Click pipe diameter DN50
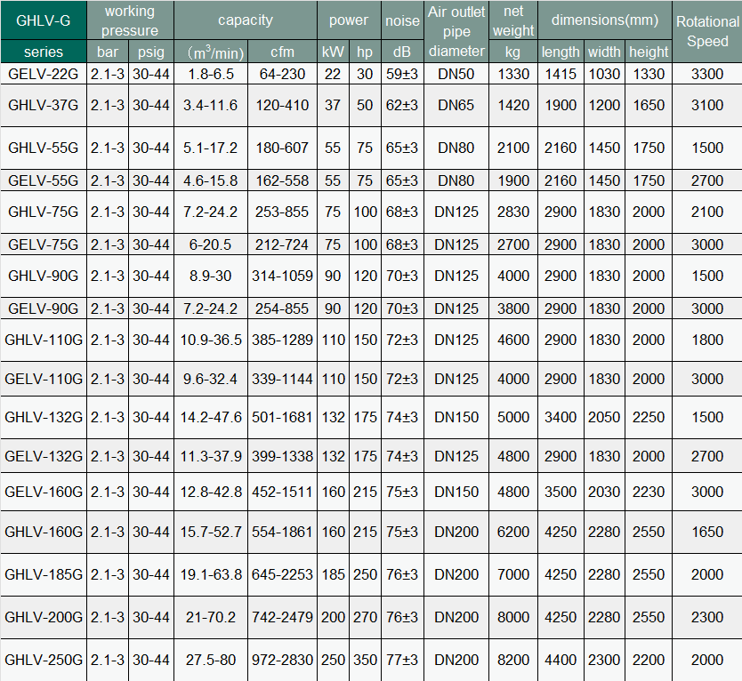The width and height of the screenshot is (742, 681). pos(456,74)
